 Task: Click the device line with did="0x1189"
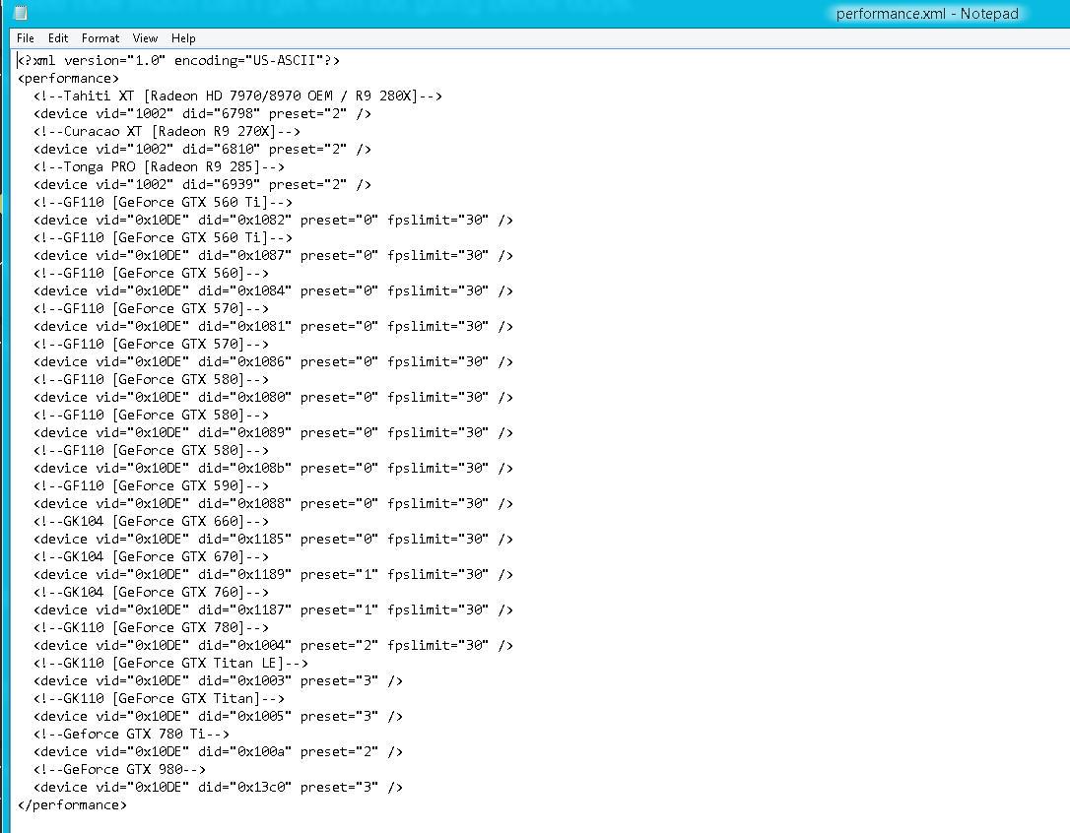click(x=273, y=574)
